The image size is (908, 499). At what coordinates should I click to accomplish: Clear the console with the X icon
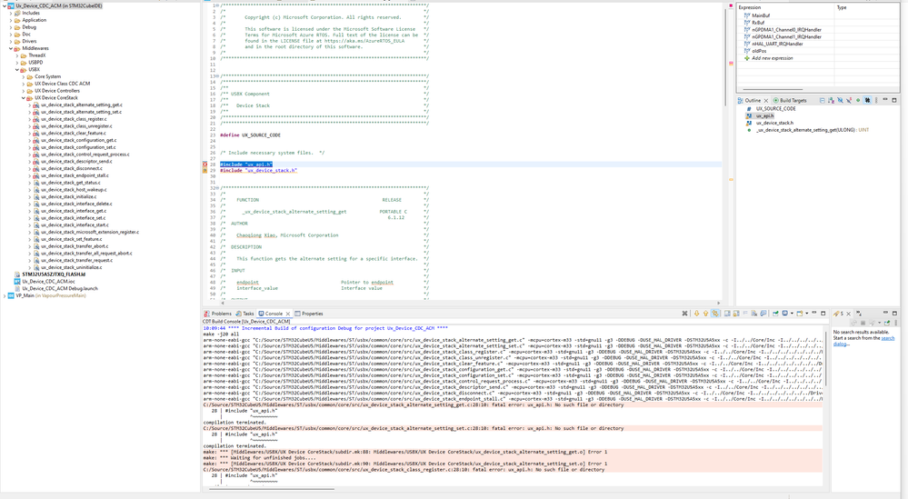click(x=684, y=314)
